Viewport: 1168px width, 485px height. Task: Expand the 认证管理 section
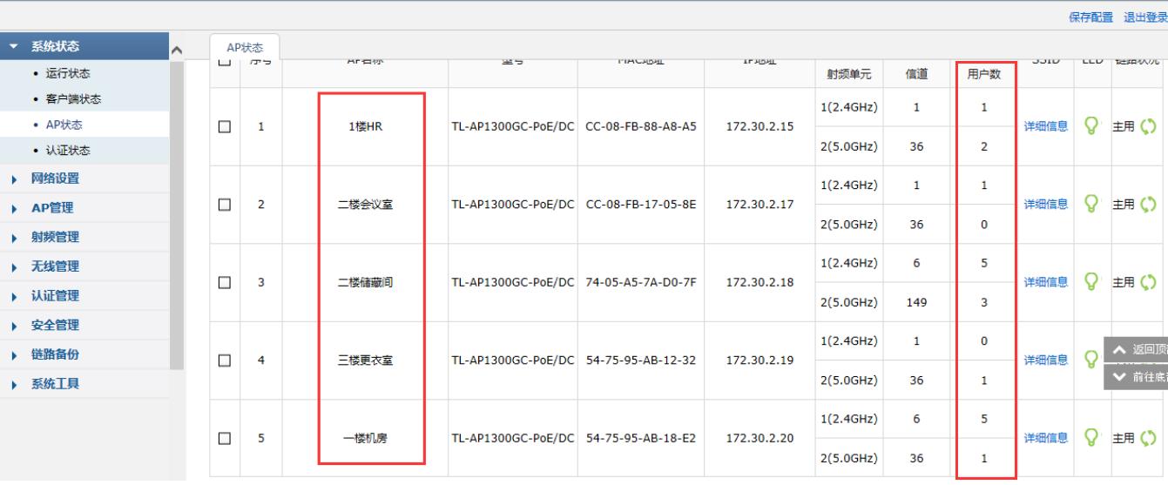pos(84,296)
